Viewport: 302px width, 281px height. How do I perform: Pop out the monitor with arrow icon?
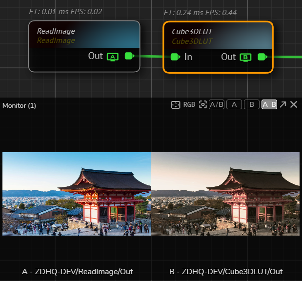point(283,104)
